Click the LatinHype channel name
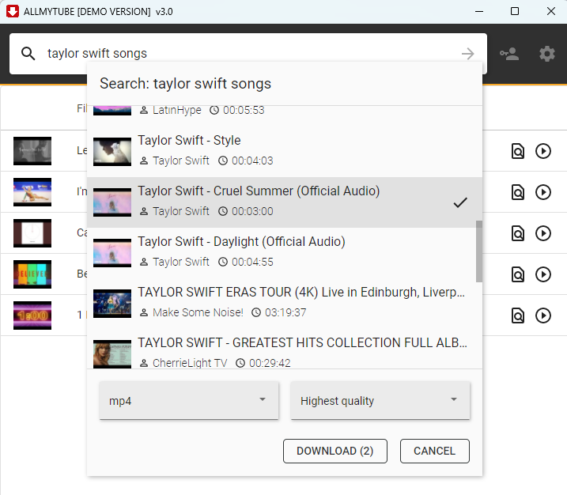567x495 pixels. (177, 110)
